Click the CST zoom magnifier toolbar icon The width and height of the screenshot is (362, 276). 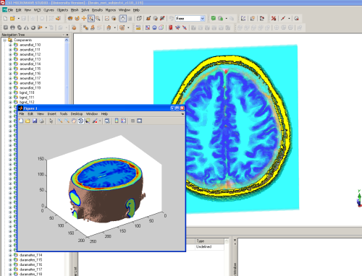coord(98,19)
